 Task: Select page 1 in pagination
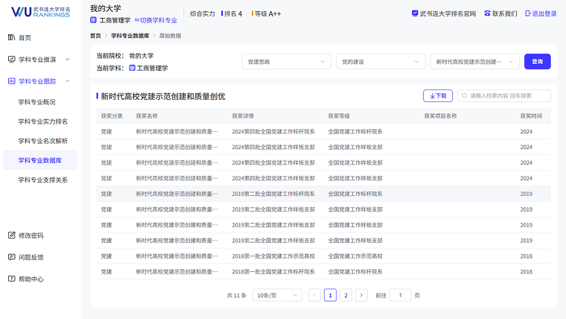[x=330, y=295]
